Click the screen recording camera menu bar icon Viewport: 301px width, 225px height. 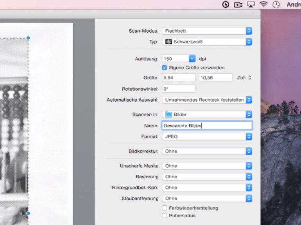pos(238,5)
